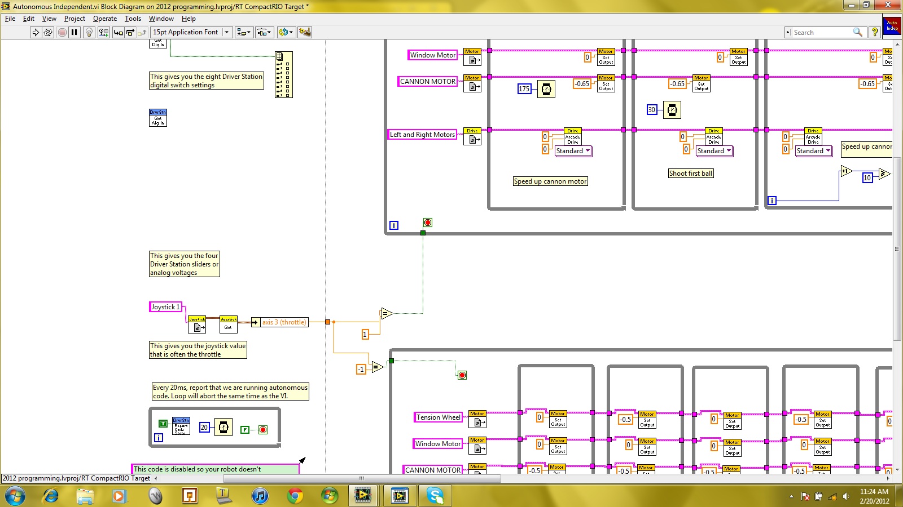Click the Step Over button

pos(130,32)
